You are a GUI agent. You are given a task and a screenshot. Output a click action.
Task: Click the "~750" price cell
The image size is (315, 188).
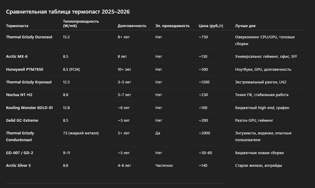point(203,37)
